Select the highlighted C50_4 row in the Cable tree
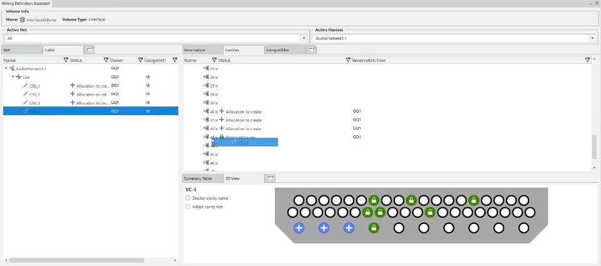Screen dimensions: 601x266 [x=91, y=111]
